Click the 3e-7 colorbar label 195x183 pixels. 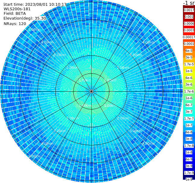189,112
